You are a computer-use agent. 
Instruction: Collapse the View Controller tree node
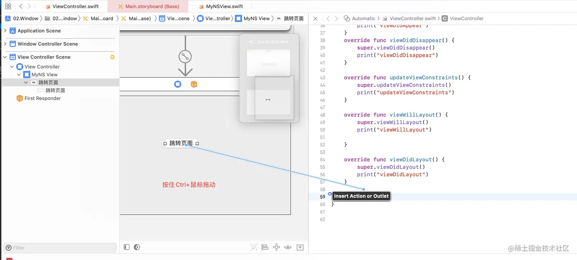click(x=12, y=67)
